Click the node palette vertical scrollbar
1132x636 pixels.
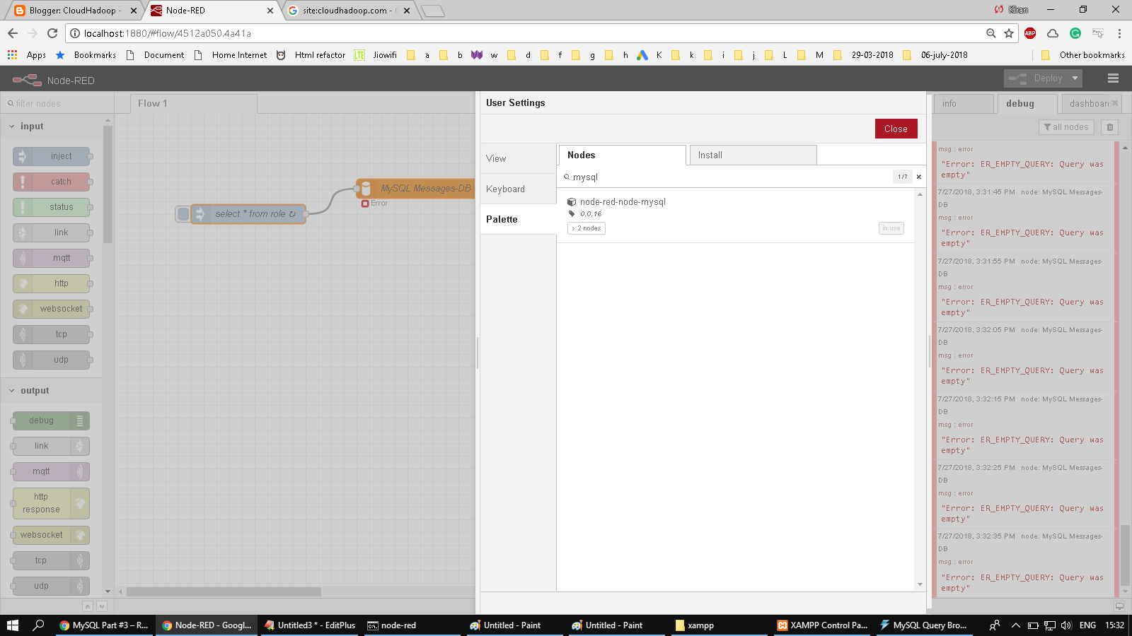click(108, 184)
